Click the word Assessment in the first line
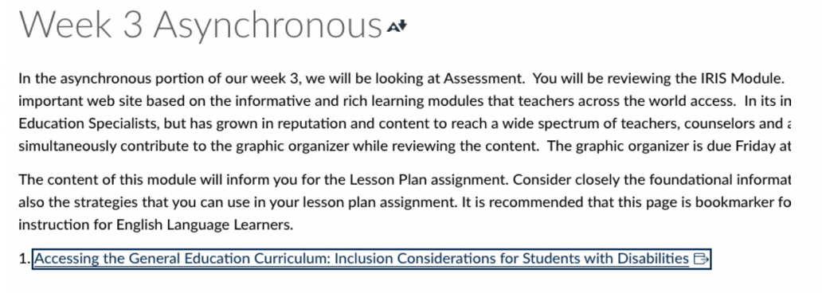822x293 pixels. [x=483, y=79]
